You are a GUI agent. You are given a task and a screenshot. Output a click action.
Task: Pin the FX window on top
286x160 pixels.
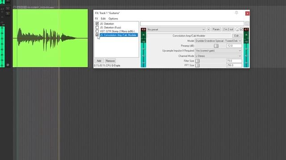point(236,13)
